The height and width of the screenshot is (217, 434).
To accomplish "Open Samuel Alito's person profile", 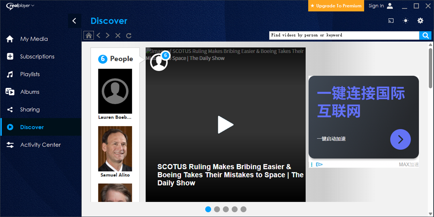I will point(115,149).
